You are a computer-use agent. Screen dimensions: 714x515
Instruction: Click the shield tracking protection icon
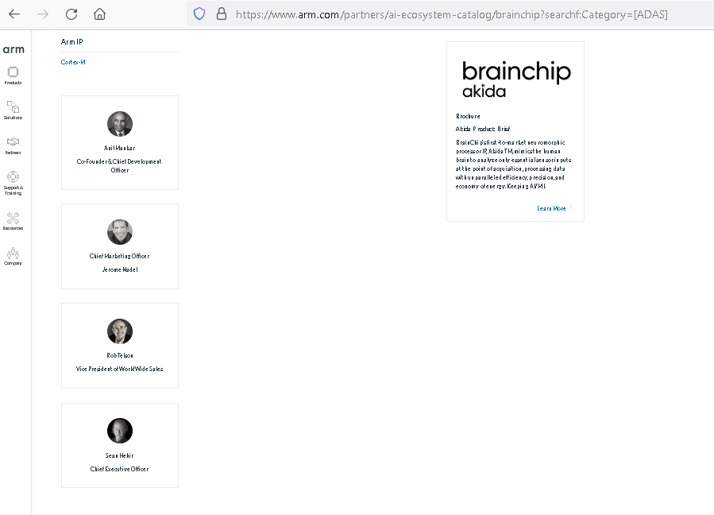(199, 14)
